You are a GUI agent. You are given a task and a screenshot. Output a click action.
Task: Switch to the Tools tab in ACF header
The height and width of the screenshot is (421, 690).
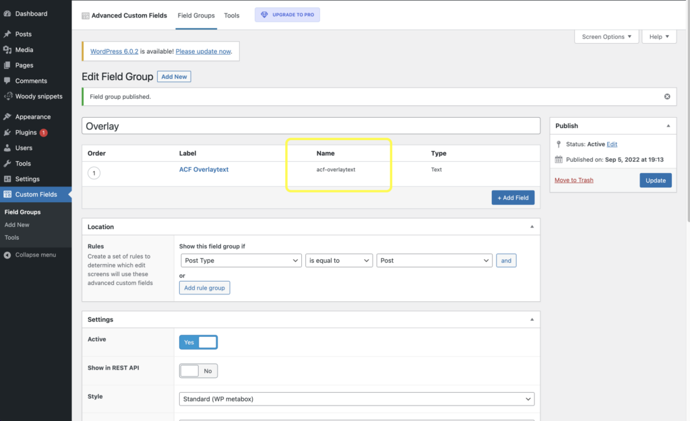(232, 15)
